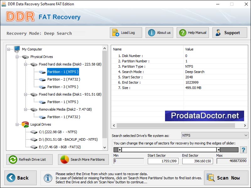Image resolution: width=251 pixels, height=188 pixels.
Task: Click the info icon in the bottom notice bar
Action: (48, 178)
